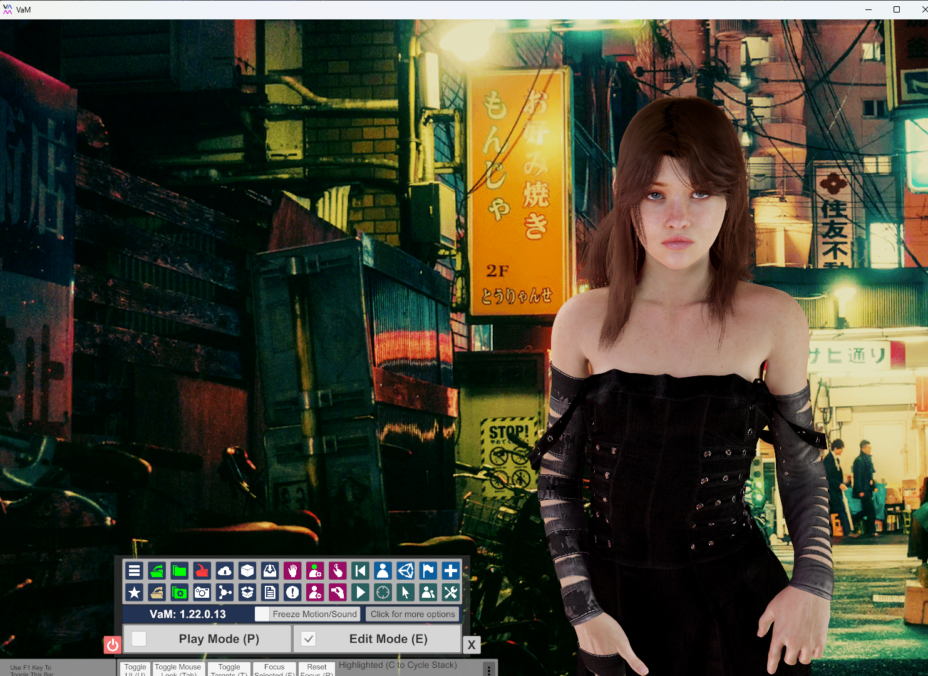This screenshot has height=676, width=928.
Task: Click the camera screenshot icon
Action: (x=202, y=592)
